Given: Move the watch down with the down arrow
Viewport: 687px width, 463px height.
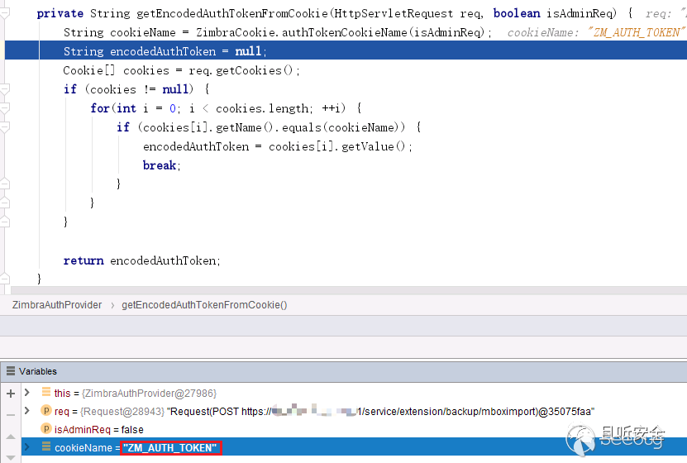Looking at the screenshot, I should click(11, 458).
